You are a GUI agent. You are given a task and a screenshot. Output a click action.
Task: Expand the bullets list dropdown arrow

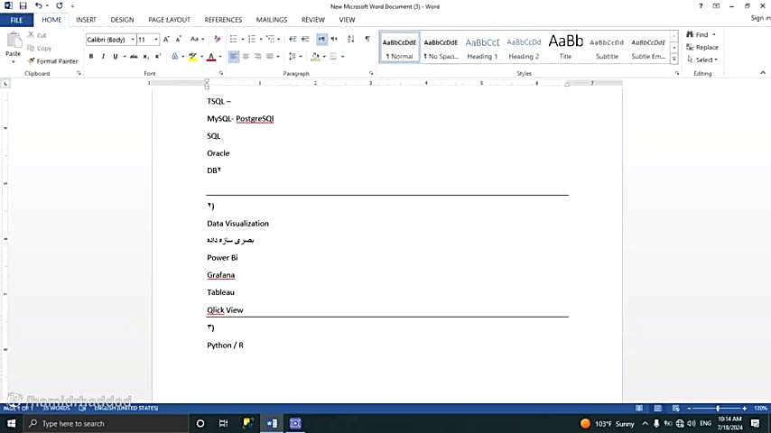pyautogui.click(x=243, y=40)
